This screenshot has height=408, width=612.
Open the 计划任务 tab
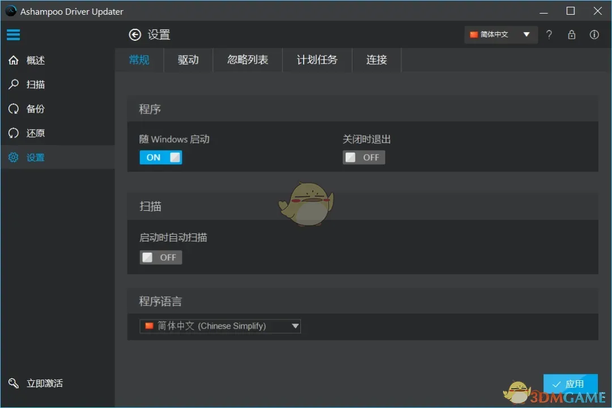click(x=317, y=60)
